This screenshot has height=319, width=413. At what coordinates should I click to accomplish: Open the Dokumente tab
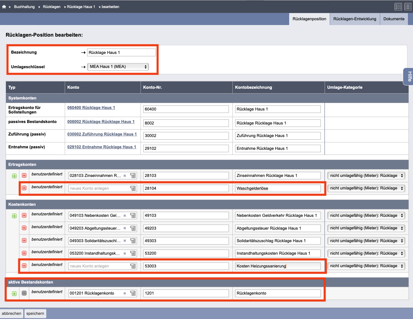pos(394,19)
